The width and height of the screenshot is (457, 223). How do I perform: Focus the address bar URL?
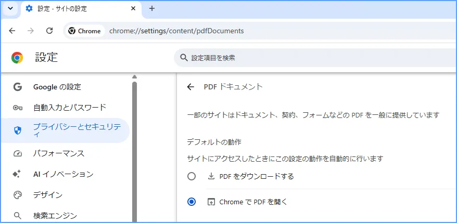coord(176,31)
